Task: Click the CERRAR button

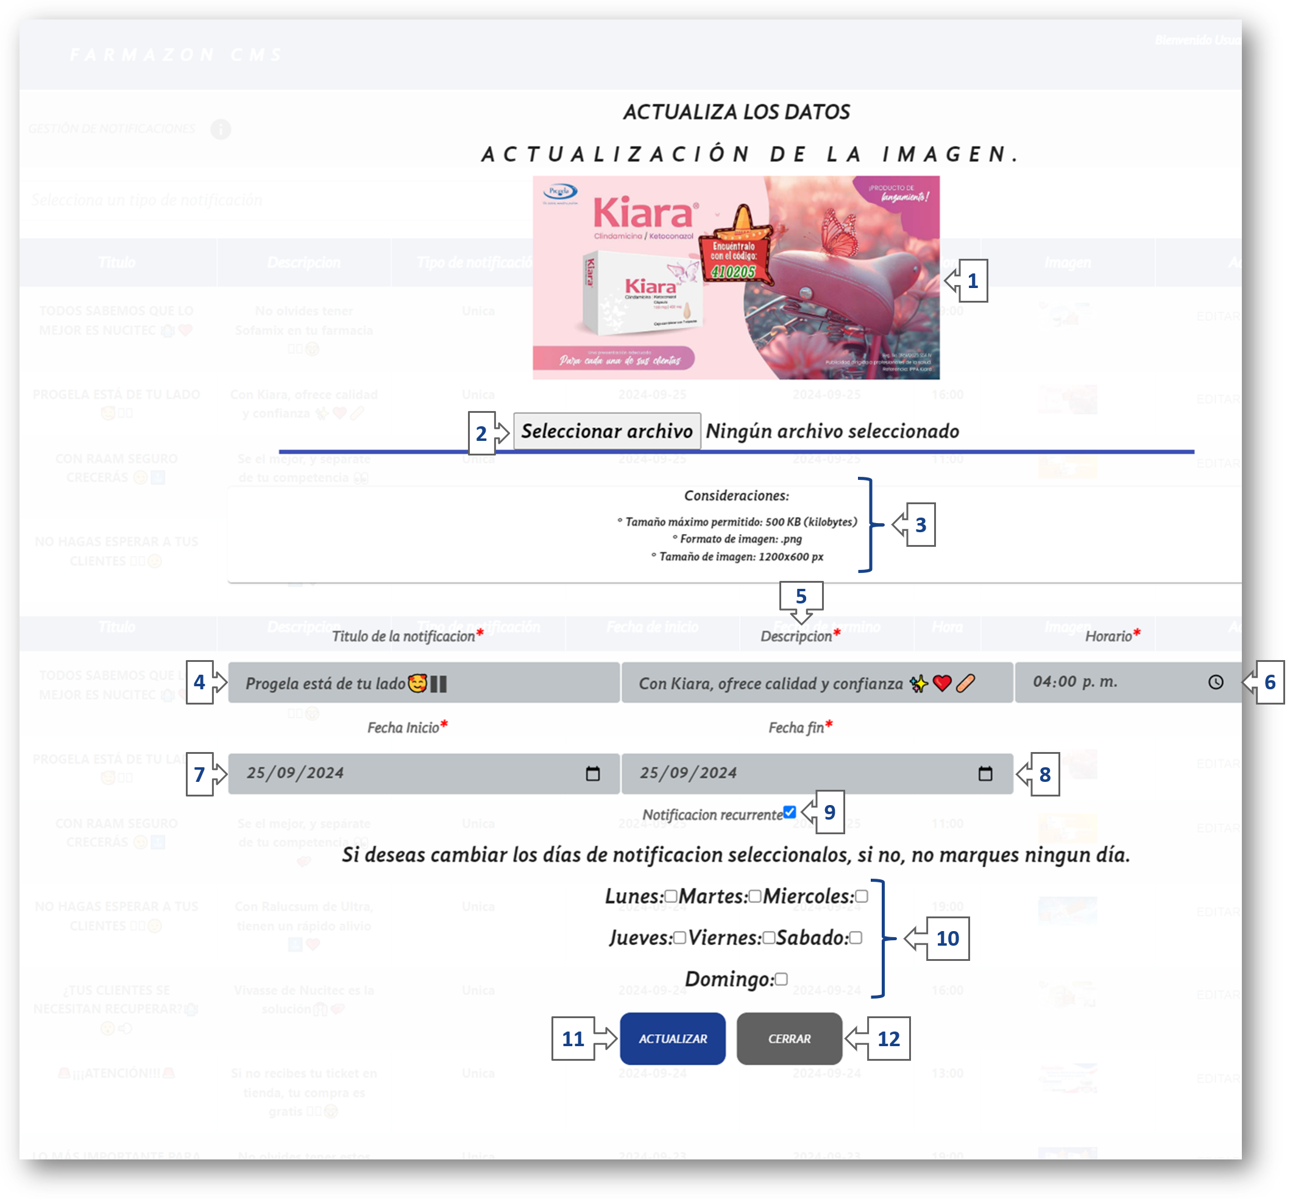Action: click(789, 1038)
